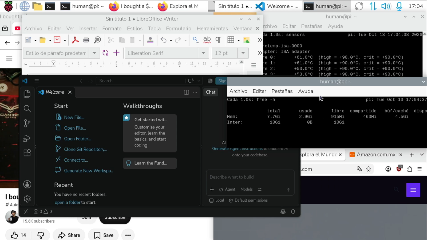
Task: Click New File... link in VS Code Welcome
Action: 74,117
